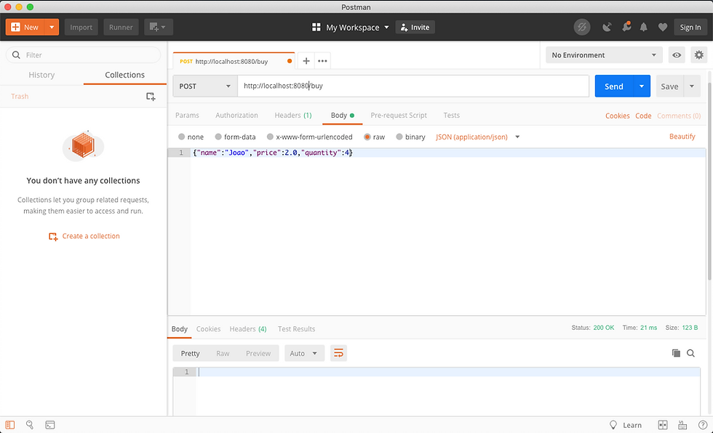Click the environment quick look eye icon
This screenshot has width=713, height=433.
click(677, 55)
